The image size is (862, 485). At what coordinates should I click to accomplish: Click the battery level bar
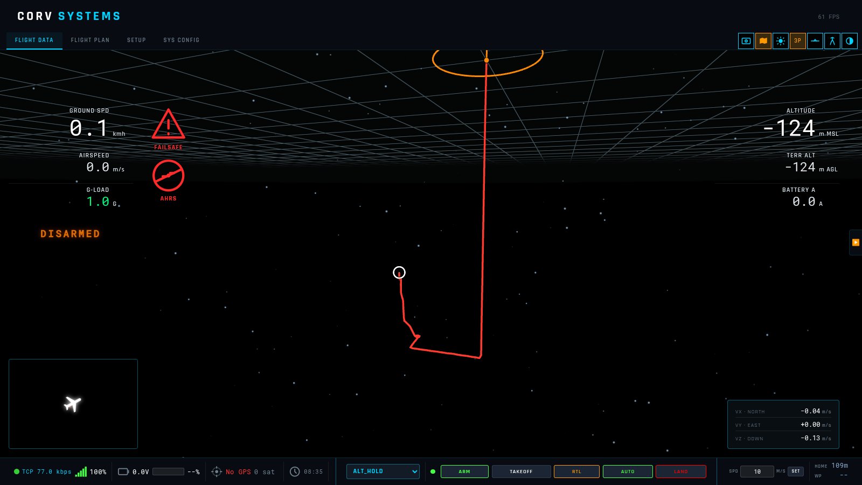[x=169, y=472]
